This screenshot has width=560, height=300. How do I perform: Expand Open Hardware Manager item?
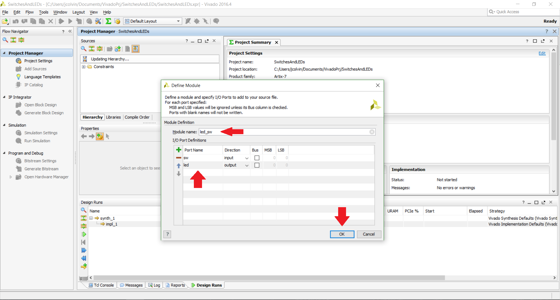11,177
